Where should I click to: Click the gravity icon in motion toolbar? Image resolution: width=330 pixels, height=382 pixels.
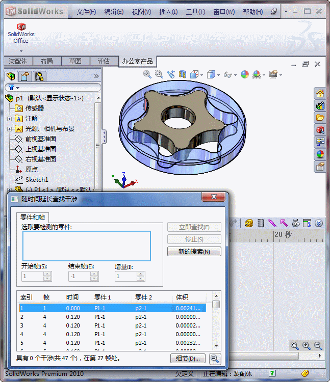pos(295,223)
